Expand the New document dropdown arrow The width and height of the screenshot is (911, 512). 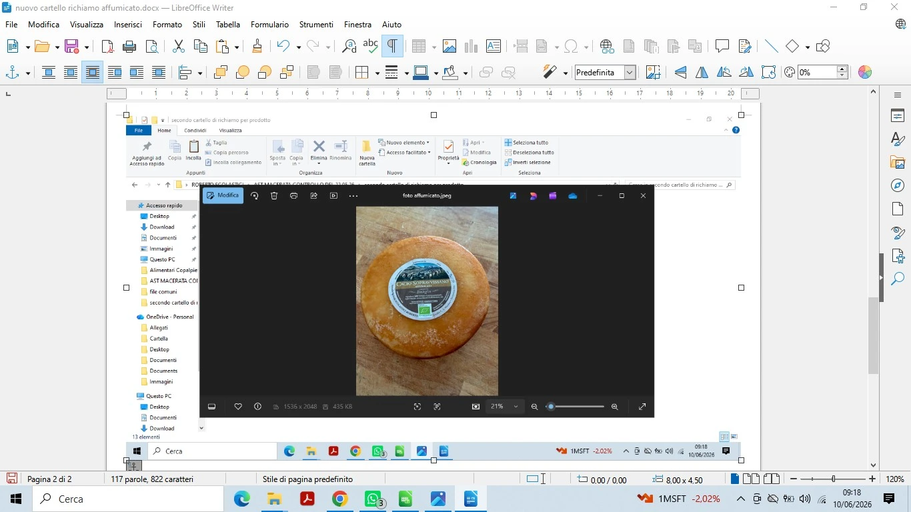(x=27, y=47)
